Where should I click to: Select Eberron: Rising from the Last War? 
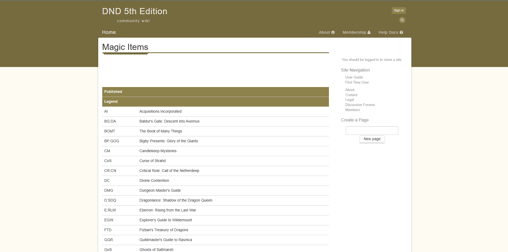168,210
